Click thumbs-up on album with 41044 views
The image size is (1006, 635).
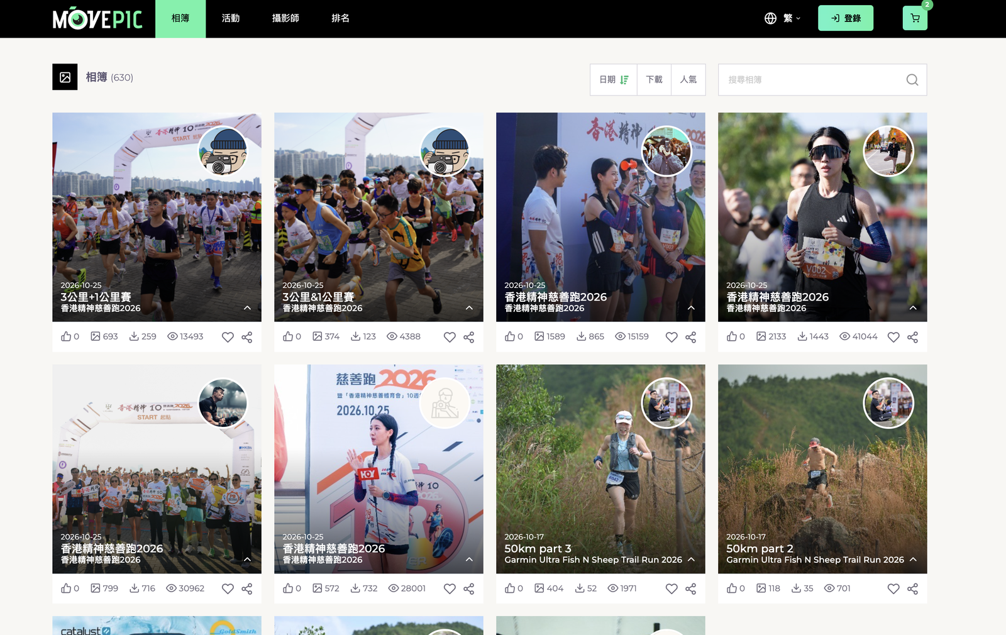point(732,336)
